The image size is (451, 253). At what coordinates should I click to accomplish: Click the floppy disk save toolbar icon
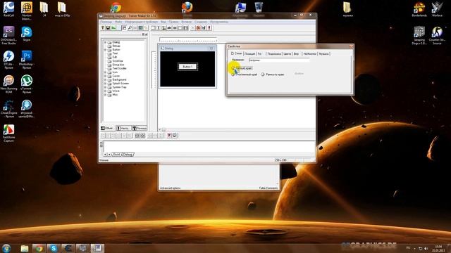click(x=108, y=28)
